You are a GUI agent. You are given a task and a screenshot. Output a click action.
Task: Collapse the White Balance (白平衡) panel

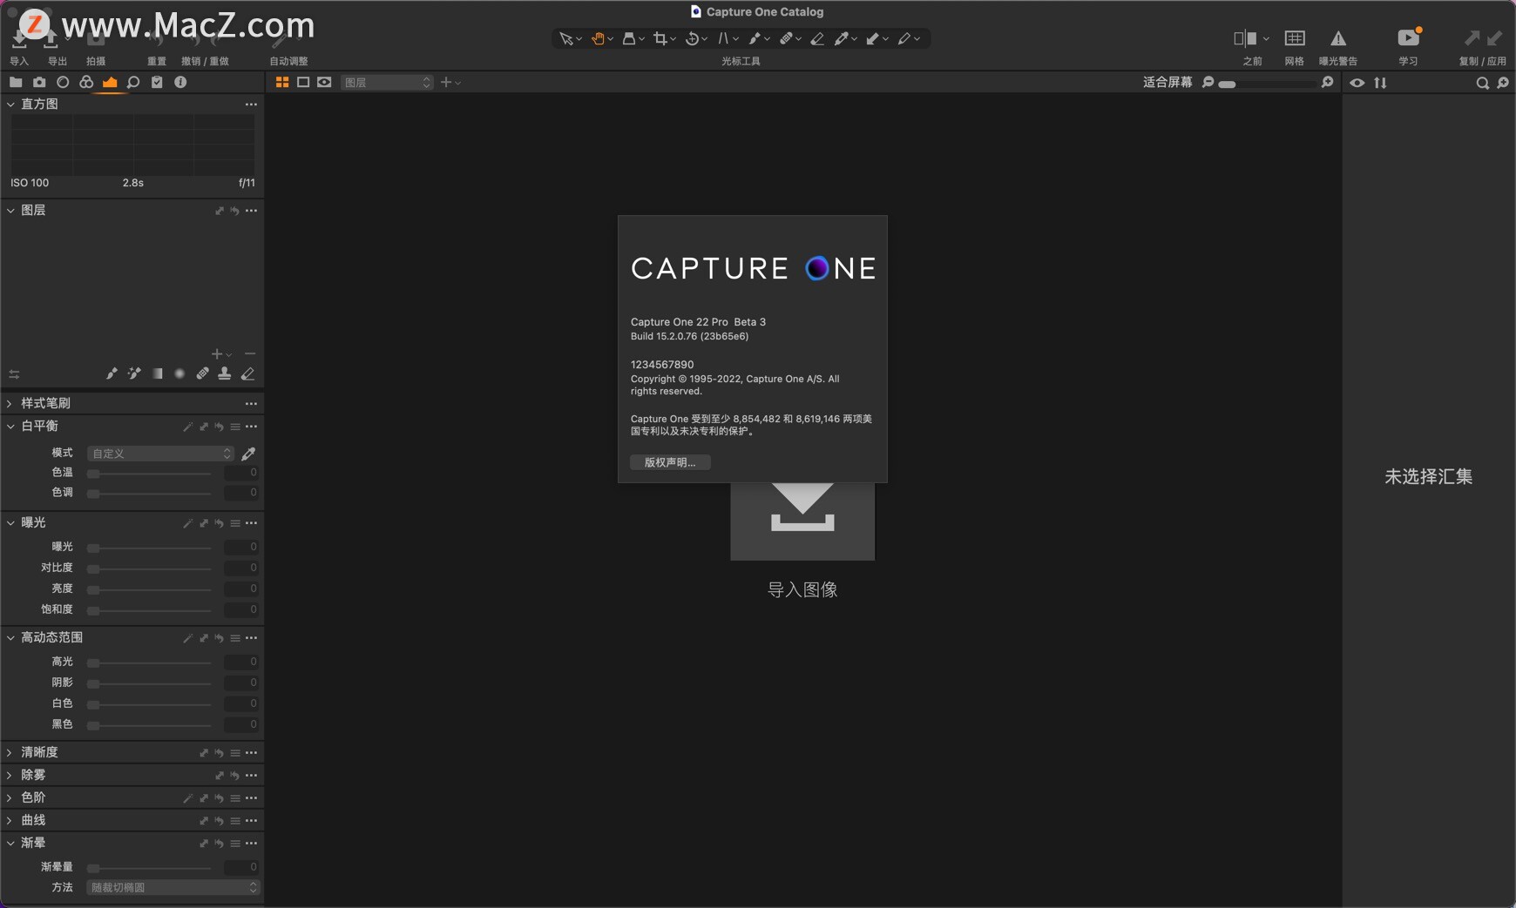click(10, 426)
